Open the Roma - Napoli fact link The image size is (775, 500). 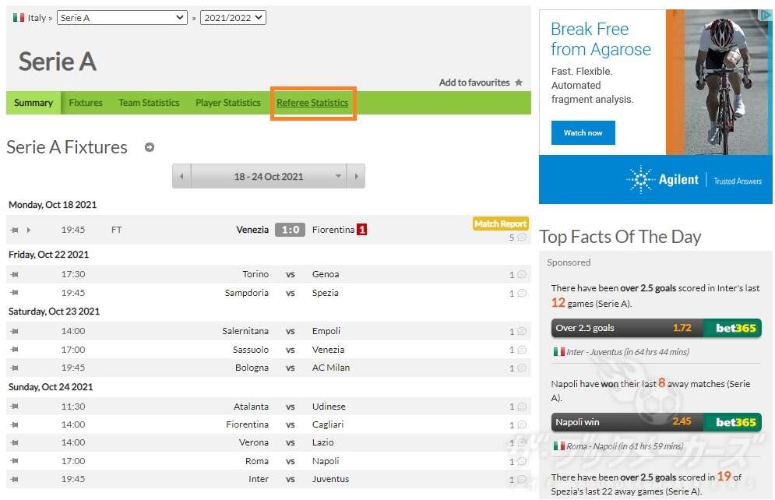pyautogui.click(x=625, y=446)
